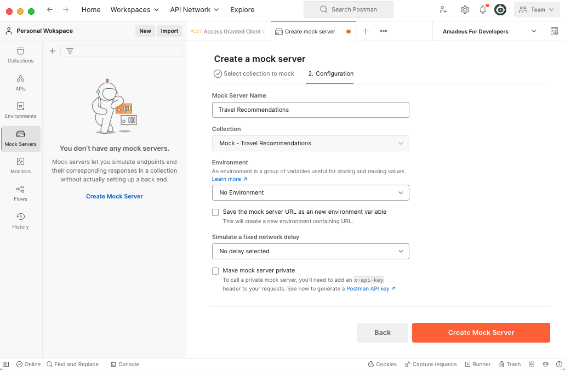Screen dimensions: 565x370
Task: Switch to the Environments sidebar panel
Action: pyautogui.click(x=20, y=111)
